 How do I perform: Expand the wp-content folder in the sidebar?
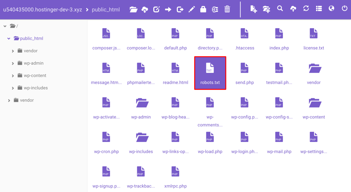(13, 76)
